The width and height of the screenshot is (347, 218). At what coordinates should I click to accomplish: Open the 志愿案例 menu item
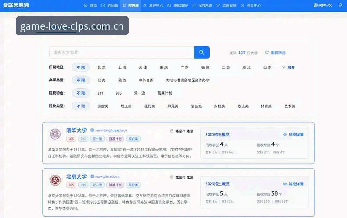(x=226, y=5)
